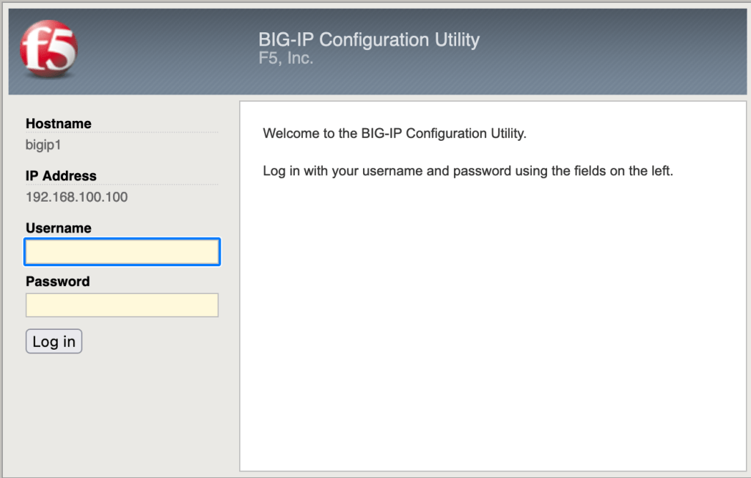Viewport: 751px width, 478px height.
Task: Click the Username label text
Action: click(59, 228)
